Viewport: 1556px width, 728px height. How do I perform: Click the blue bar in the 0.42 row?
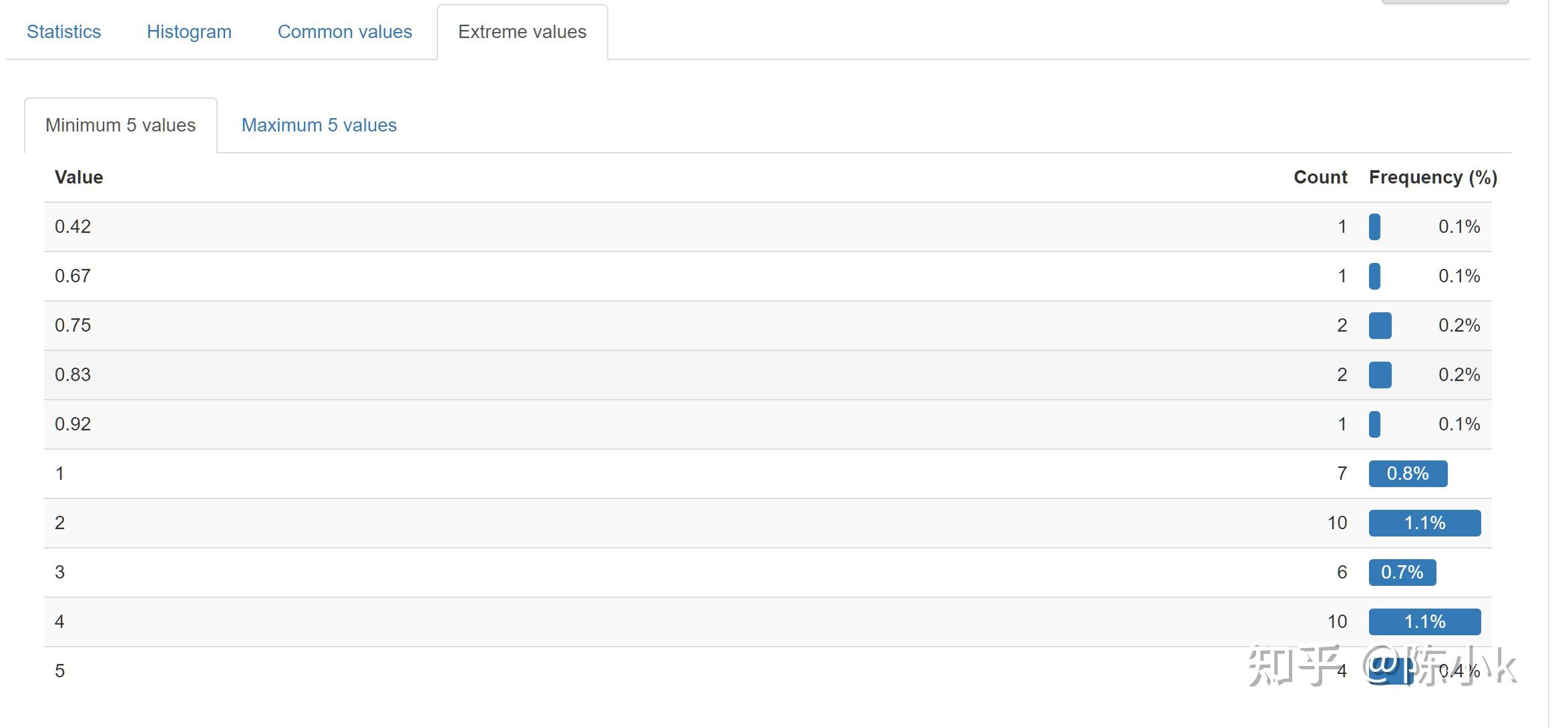click(1374, 227)
